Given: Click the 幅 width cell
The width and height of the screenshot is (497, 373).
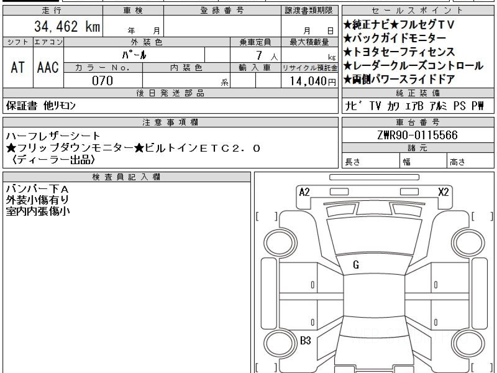Looking at the screenshot, I should coord(423,161).
